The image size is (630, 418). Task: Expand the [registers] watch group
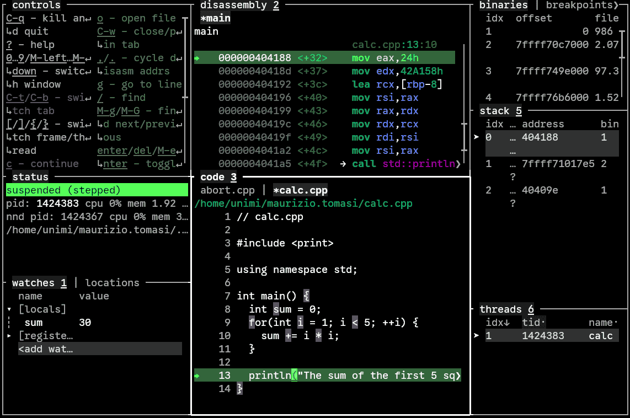tap(9, 336)
